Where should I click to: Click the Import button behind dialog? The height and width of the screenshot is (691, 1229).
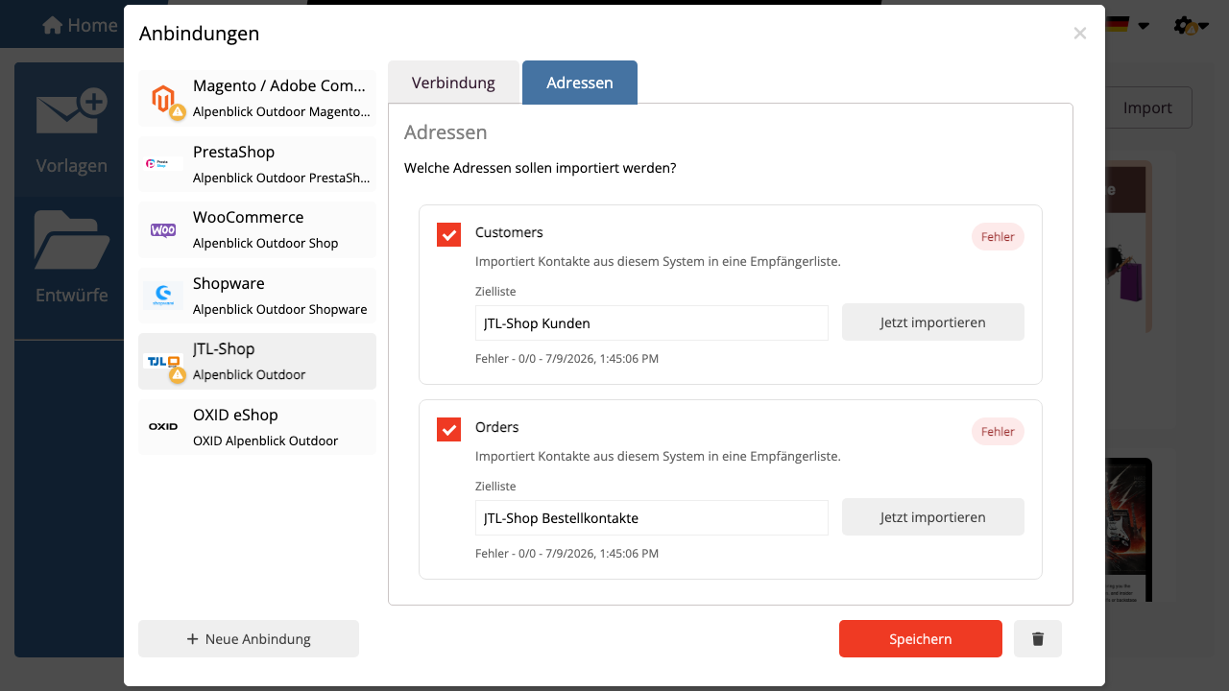(x=1148, y=107)
